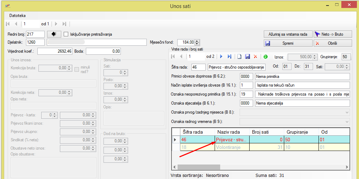This screenshot has height=179, width=359.
Task: Click Ažuriraj sa vrstama rada button
Action: click(287, 34)
